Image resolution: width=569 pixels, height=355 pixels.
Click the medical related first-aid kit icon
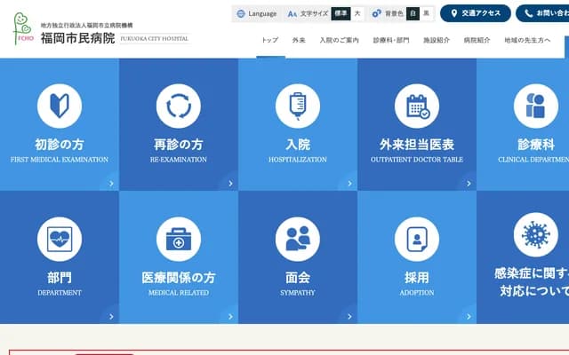pos(179,238)
